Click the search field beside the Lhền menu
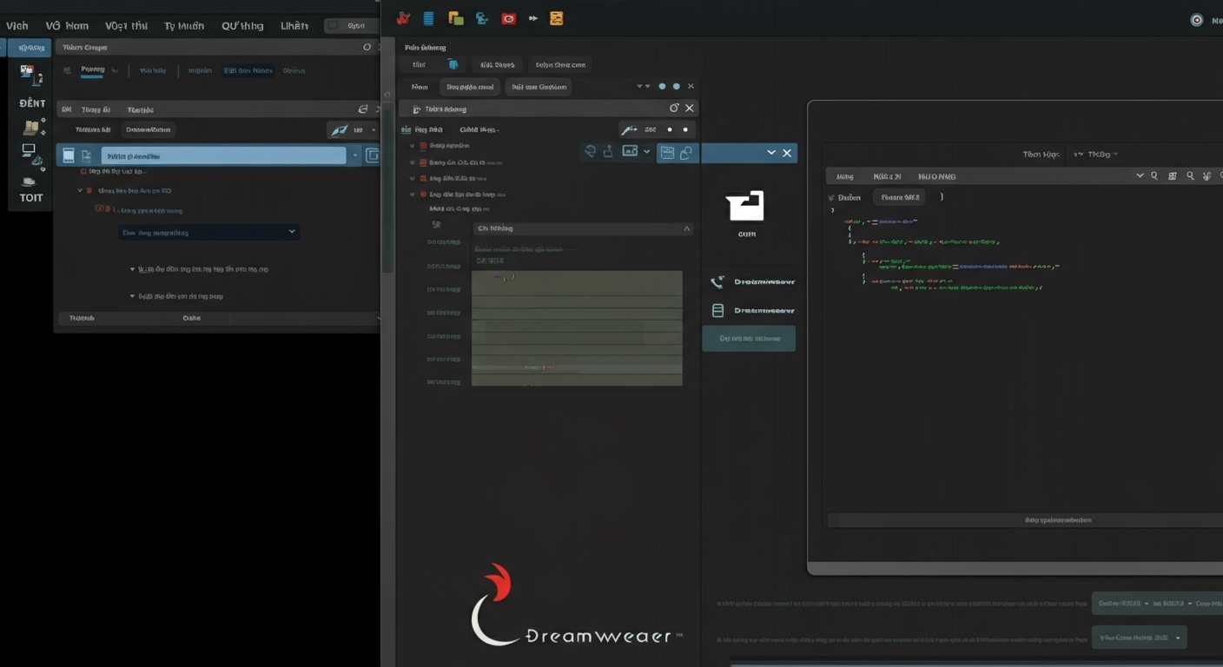 (351, 26)
